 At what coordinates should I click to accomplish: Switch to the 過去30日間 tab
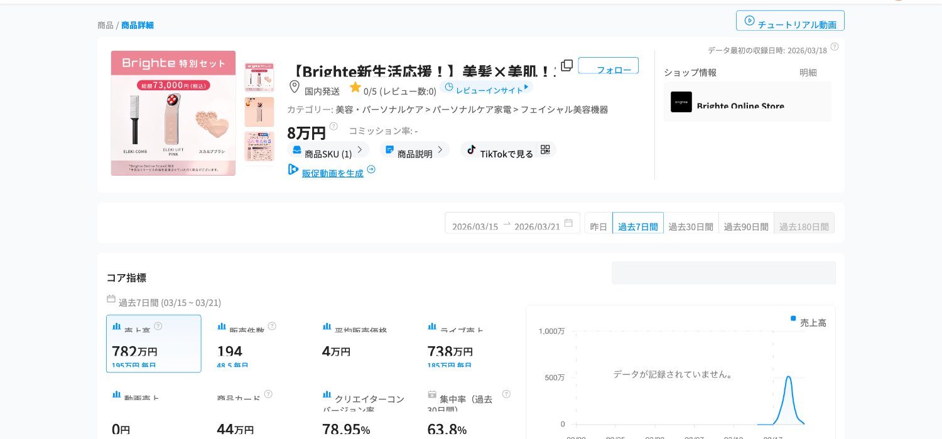click(691, 226)
